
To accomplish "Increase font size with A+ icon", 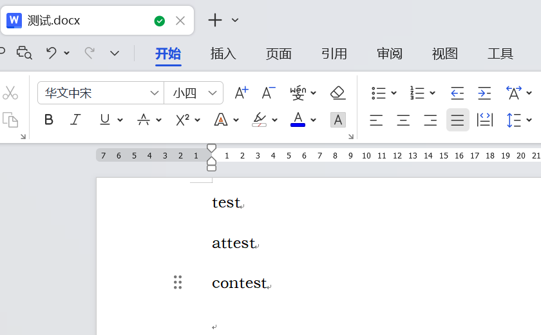I will pos(241,93).
